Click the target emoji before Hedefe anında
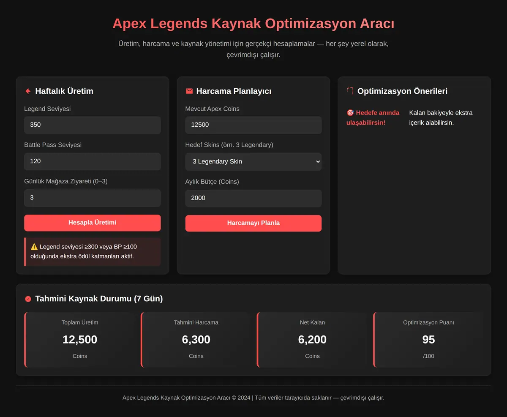This screenshot has width=507, height=417. tap(350, 113)
